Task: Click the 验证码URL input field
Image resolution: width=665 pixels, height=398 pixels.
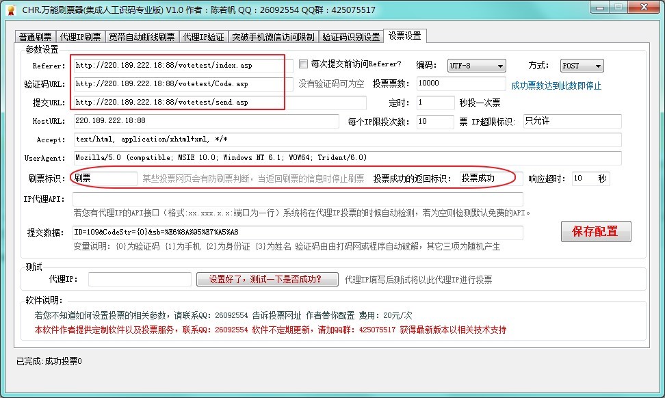Action: pos(183,84)
